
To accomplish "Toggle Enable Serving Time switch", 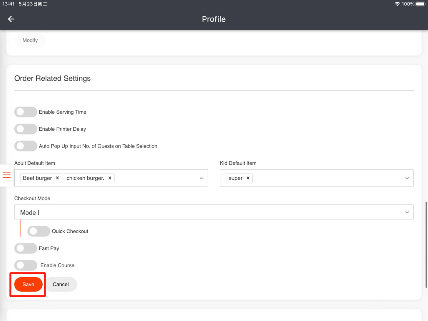I will [25, 112].
